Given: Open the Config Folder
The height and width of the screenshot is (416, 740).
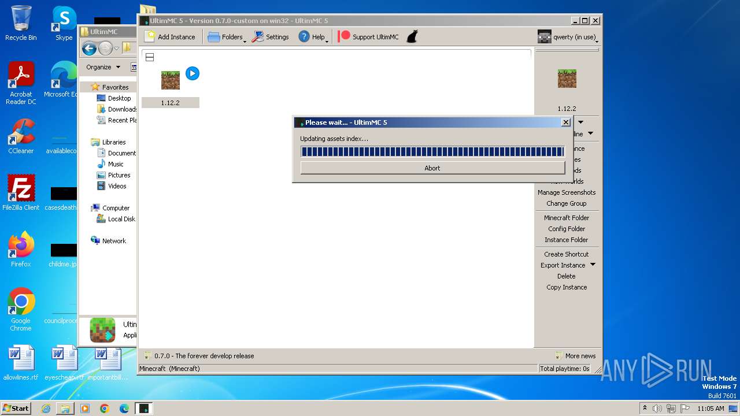Looking at the screenshot, I should [x=567, y=229].
